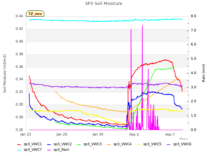
Task: Click the Soil Moisture (m3/m3) axis label
Action: click(5, 73)
